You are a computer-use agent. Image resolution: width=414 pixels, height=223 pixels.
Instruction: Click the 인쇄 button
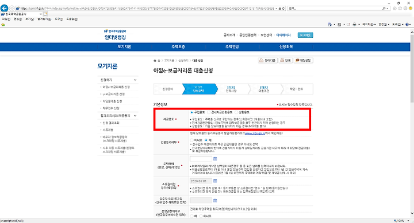[286, 60]
